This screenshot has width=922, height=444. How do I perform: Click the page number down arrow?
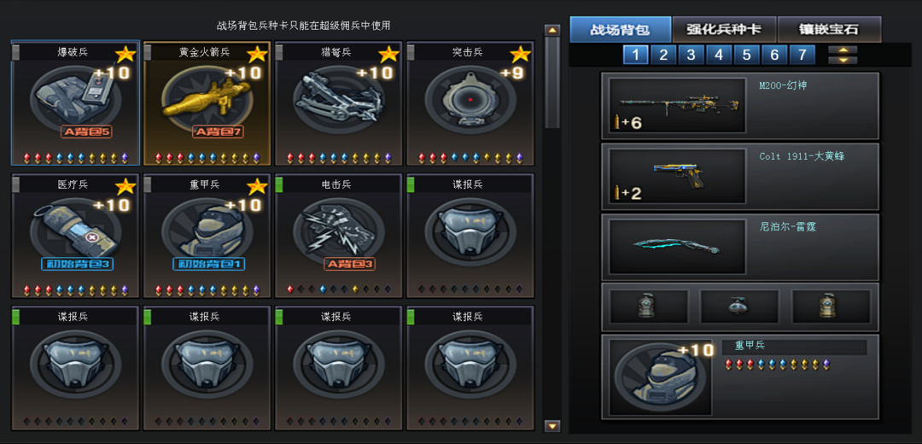pyautogui.click(x=843, y=60)
